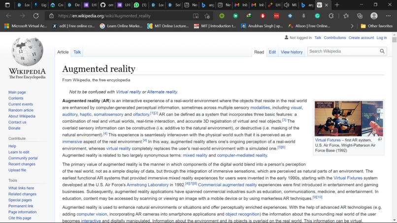The image size is (397, 223).
Task: Click the Contributions link at the top
Action: point(335,38)
